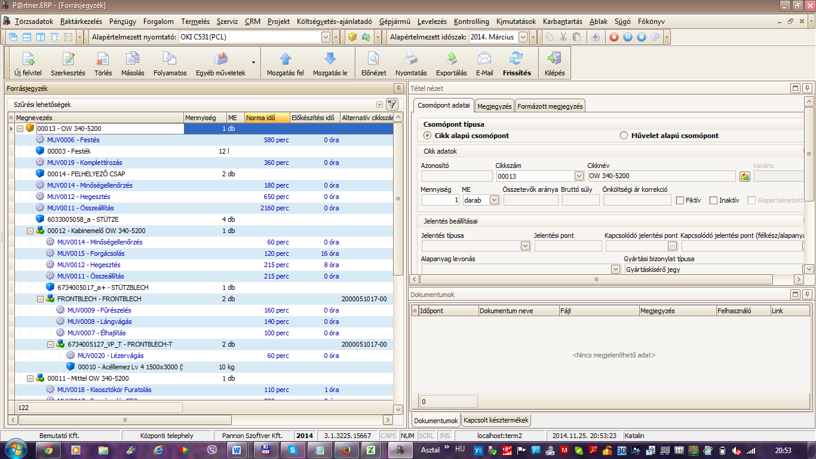Click the red plus toolbar icon
The width and height of the screenshot is (816, 459).
pyautogui.click(x=596, y=37)
